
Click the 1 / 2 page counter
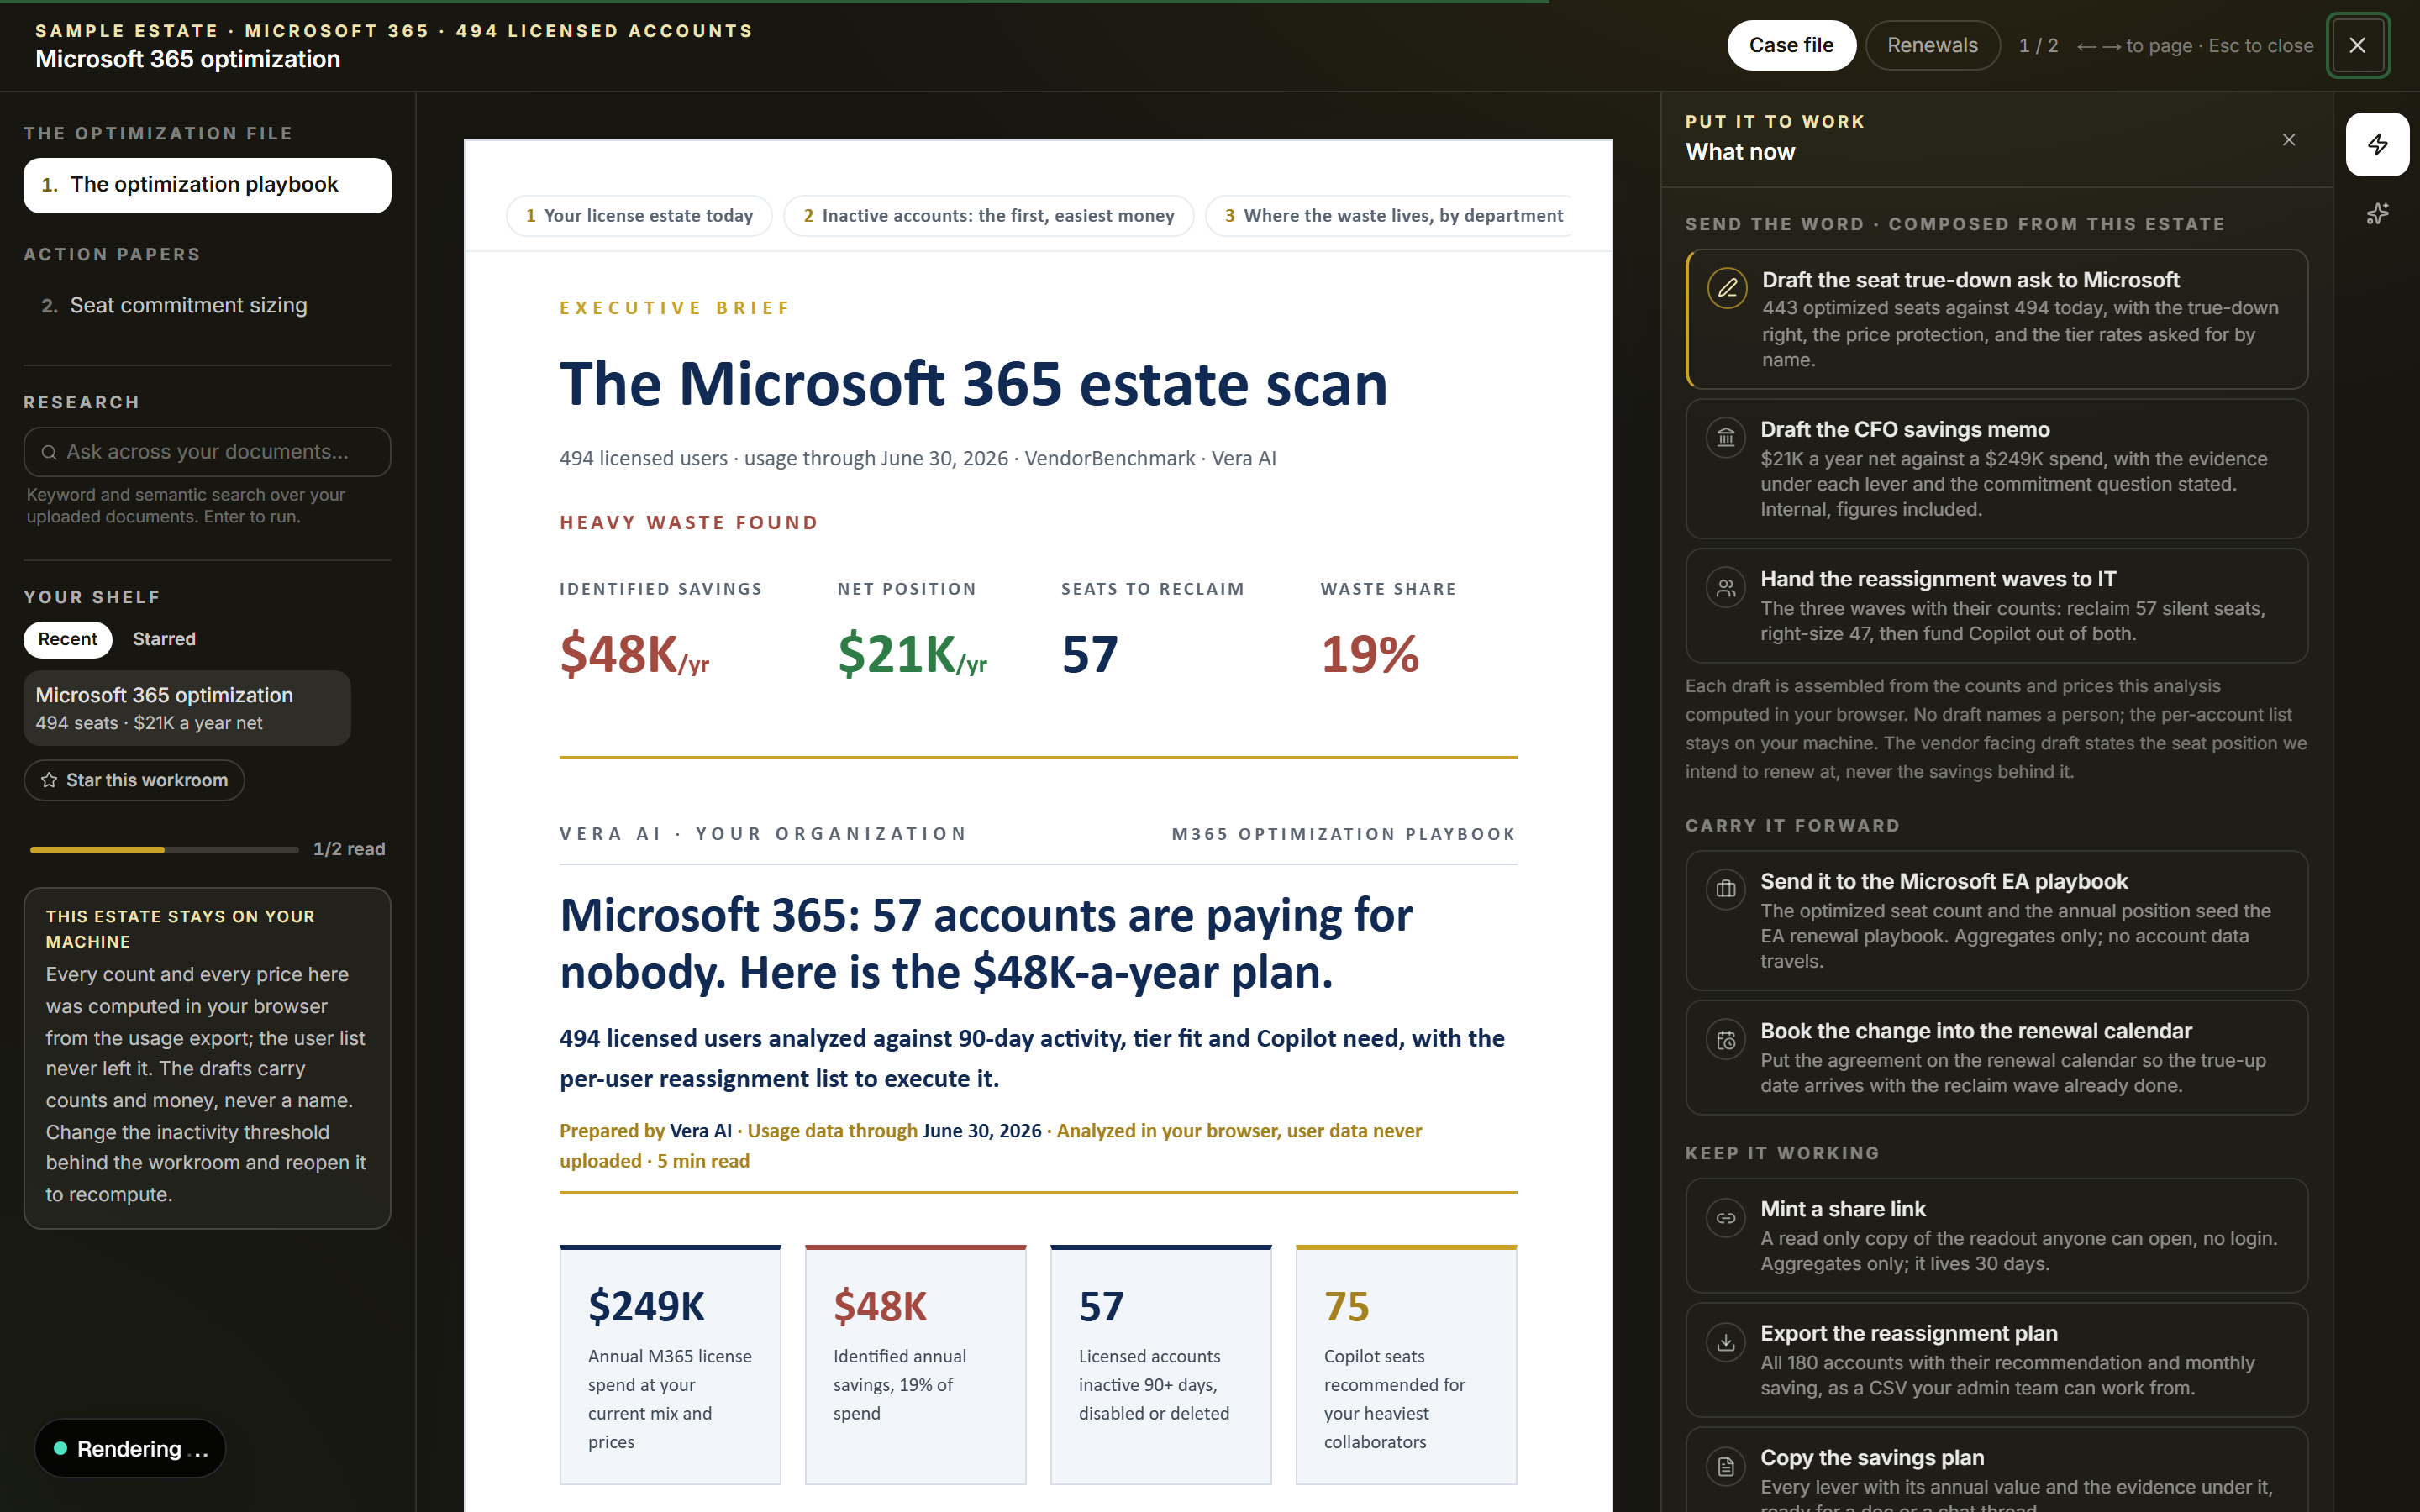[2038, 46]
